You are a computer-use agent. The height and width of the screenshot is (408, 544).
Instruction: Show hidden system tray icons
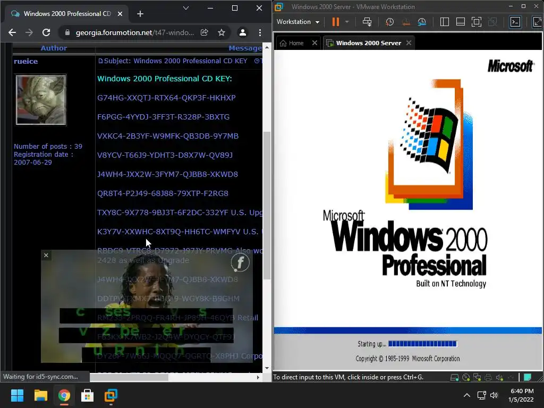[467, 395]
